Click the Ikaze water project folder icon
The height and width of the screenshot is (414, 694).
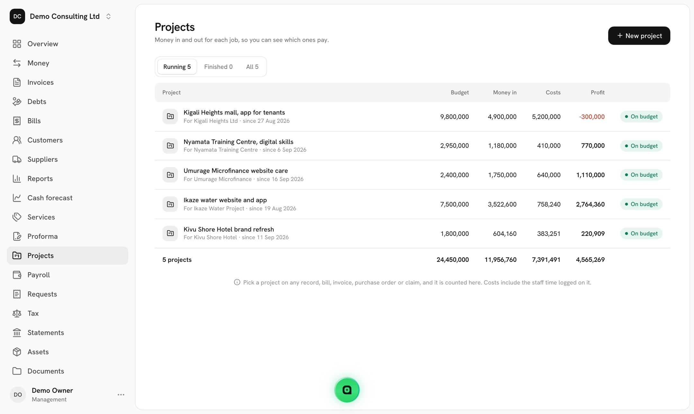(x=170, y=204)
